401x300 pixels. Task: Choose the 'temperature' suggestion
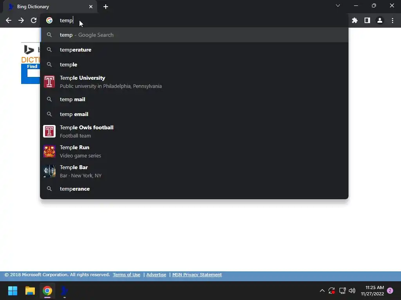point(194,50)
